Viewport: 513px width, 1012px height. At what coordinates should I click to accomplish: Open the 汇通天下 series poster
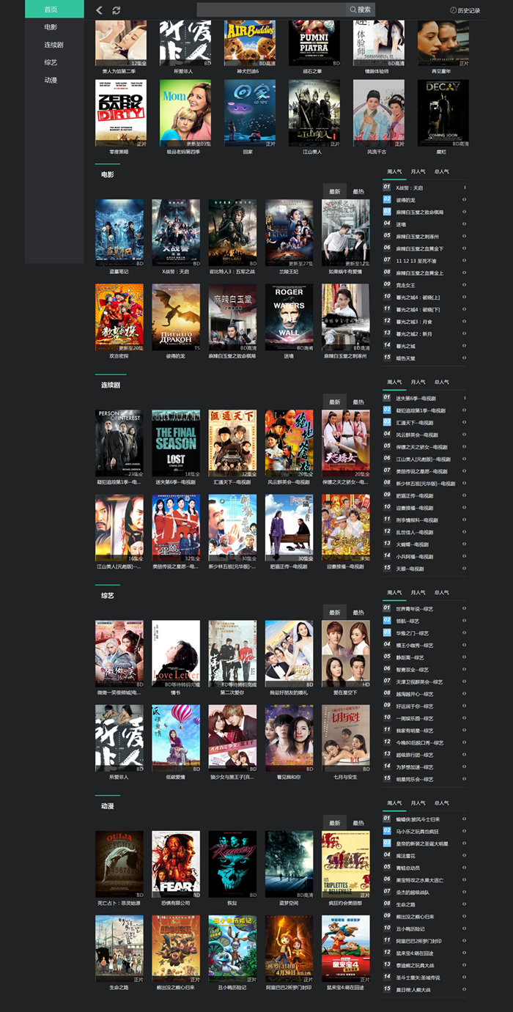[x=232, y=443]
